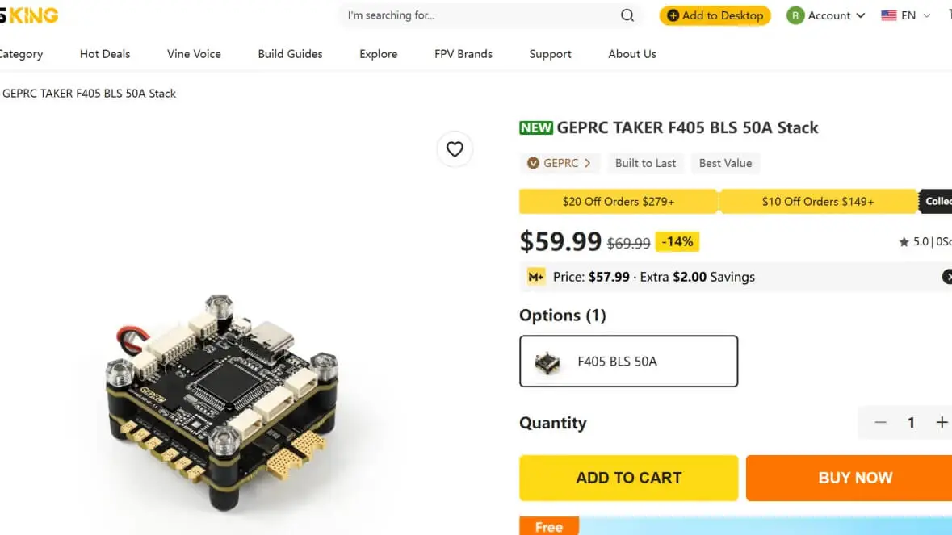Image resolution: width=952 pixels, height=535 pixels.
Task: Click the GEPRC brand badge icon
Action: coord(533,163)
